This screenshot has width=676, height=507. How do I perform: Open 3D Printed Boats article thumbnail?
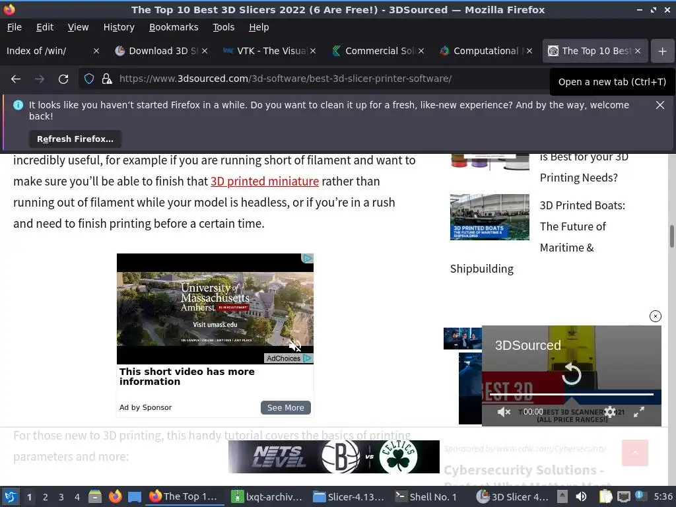(489, 217)
